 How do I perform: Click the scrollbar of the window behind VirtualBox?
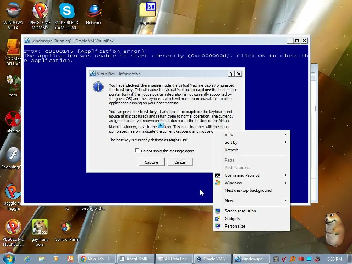point(315,108)
